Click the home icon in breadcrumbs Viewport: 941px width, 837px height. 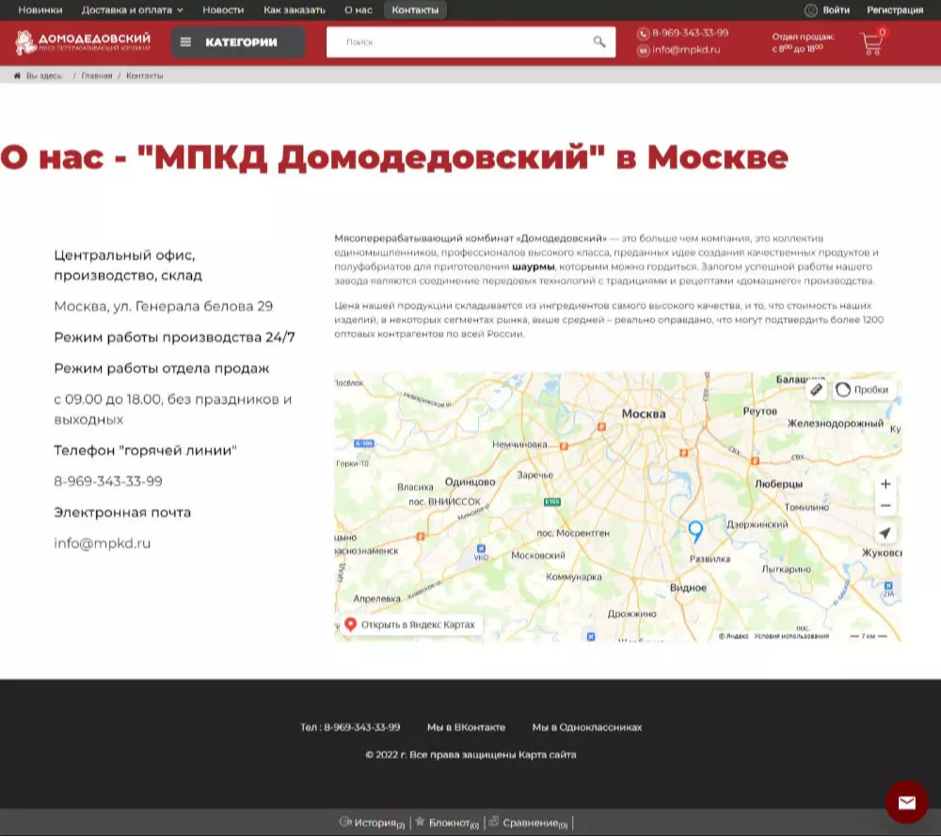point(17,75)
